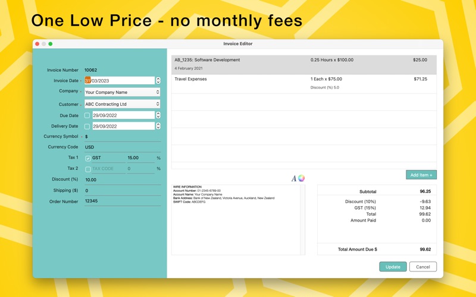Click the Tax 2 rate field

pos(140,169)
